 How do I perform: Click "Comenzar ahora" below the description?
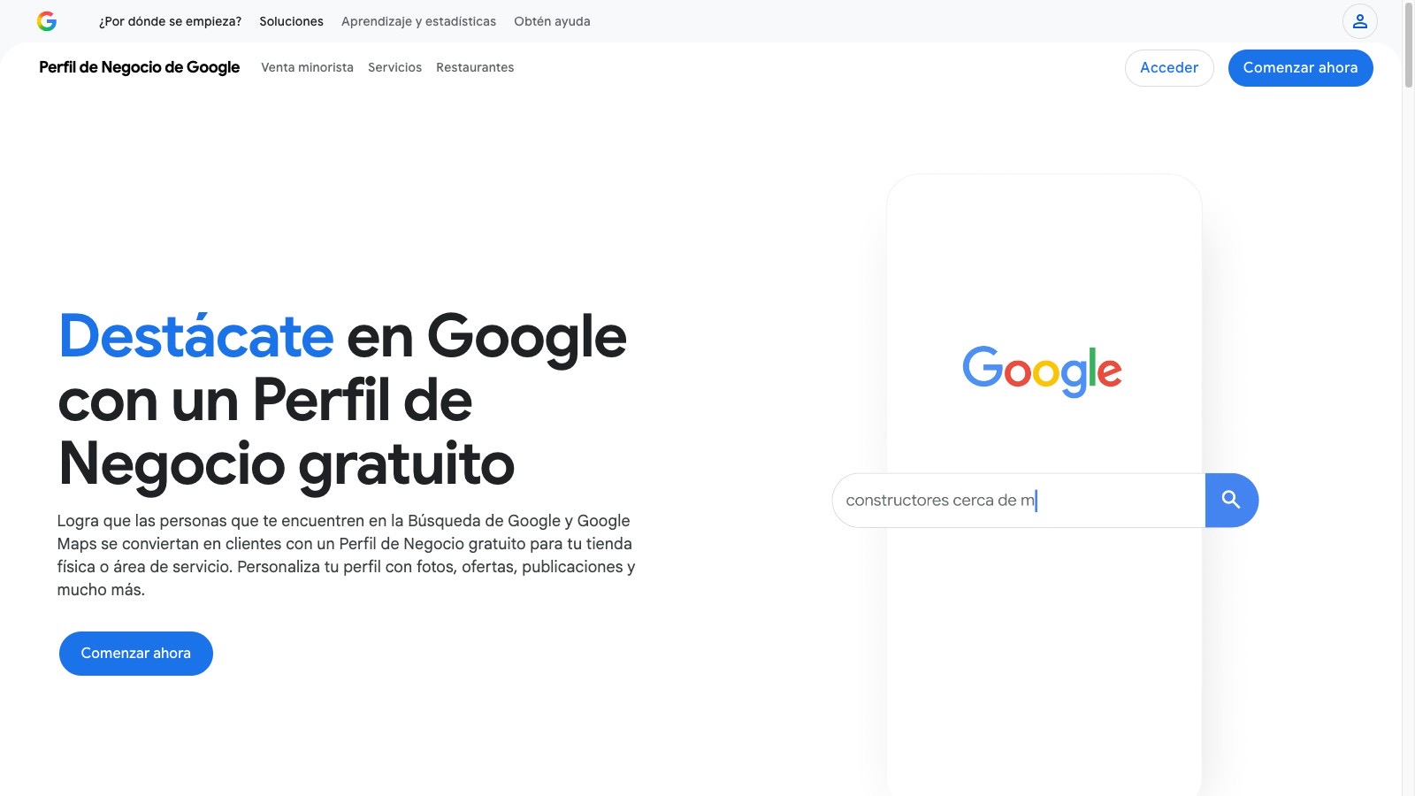point(136,654)
